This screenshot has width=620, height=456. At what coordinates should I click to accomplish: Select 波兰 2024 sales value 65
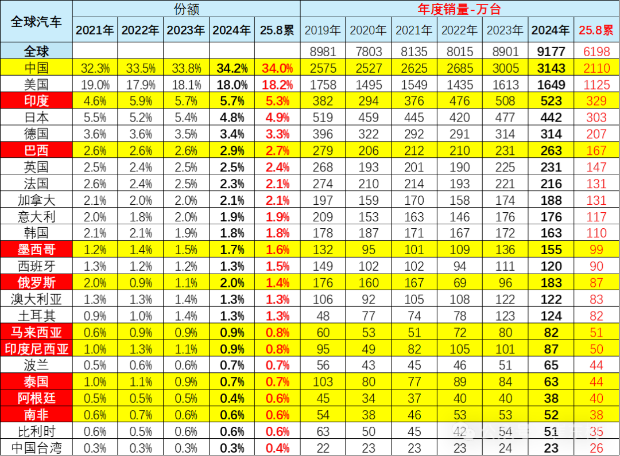pos(551,365)
